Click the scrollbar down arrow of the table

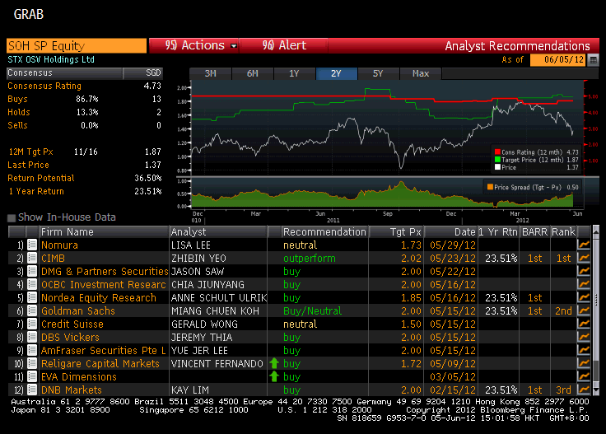tap(596, 390)
